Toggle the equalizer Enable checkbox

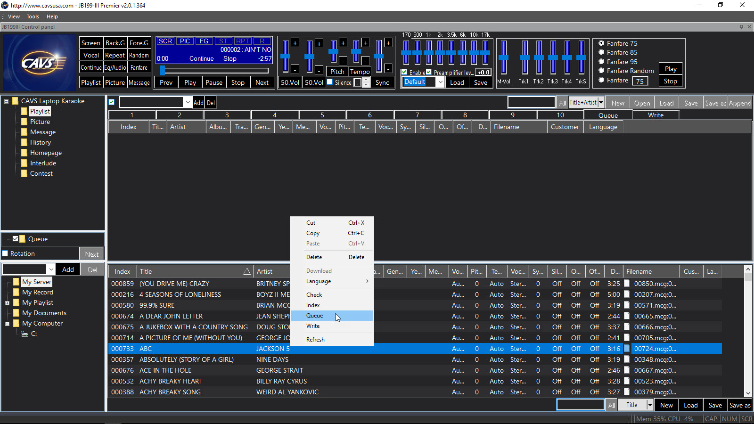pos(404,72)
